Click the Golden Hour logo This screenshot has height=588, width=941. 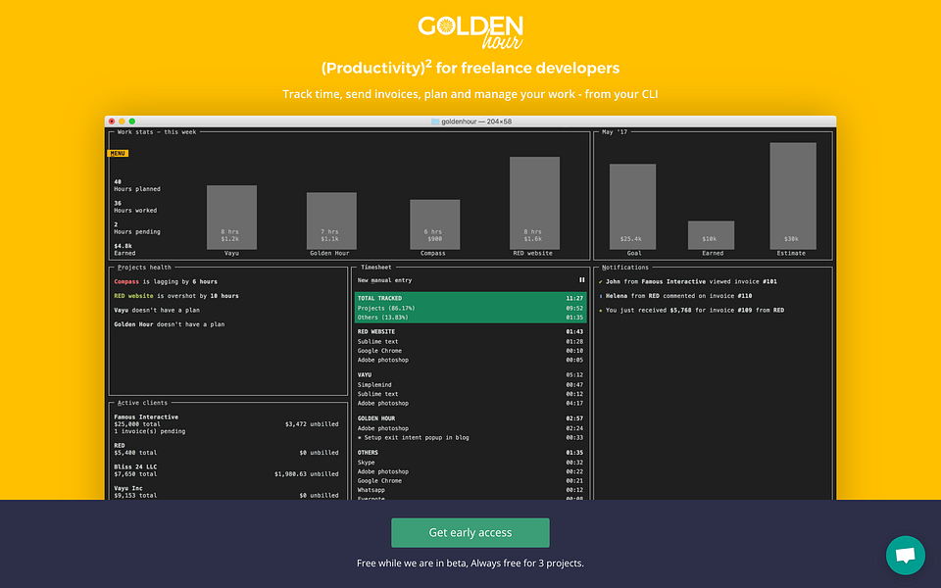[x=470, y=33]
